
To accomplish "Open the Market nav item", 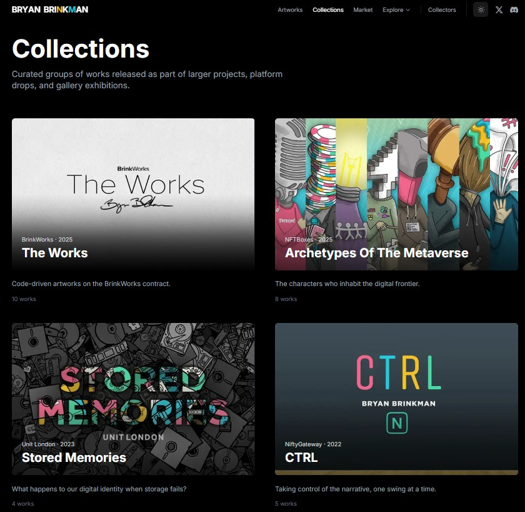I will [362, 10].
